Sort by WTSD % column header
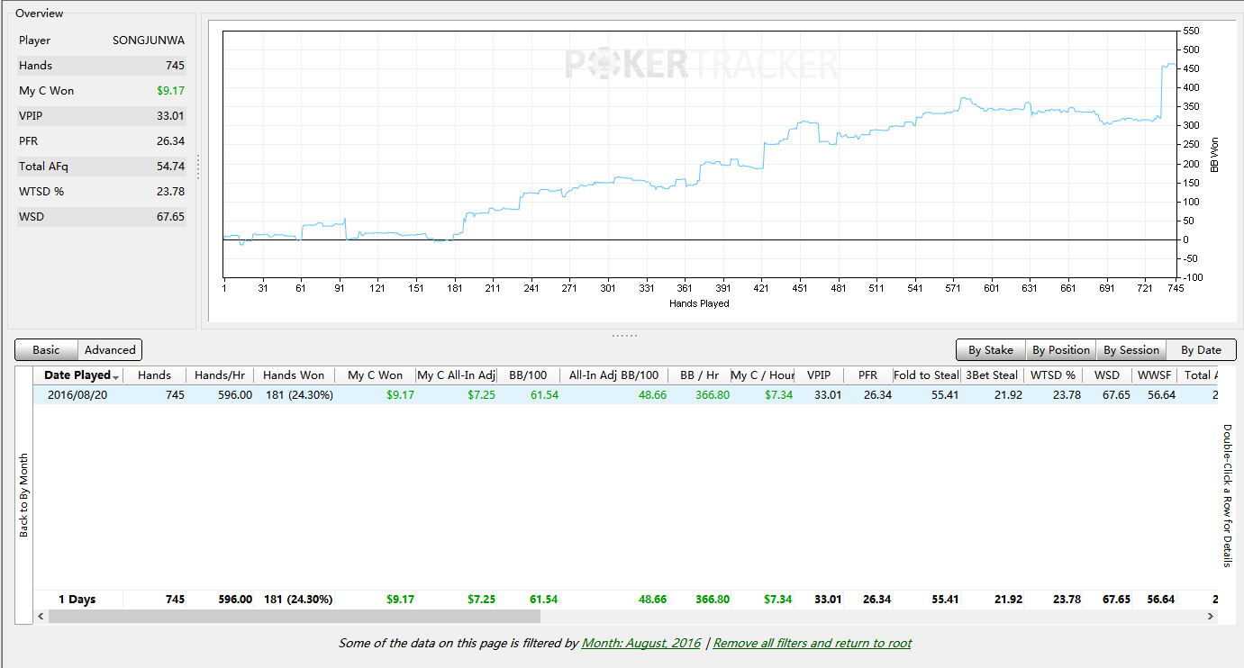 coord(1052,375)
